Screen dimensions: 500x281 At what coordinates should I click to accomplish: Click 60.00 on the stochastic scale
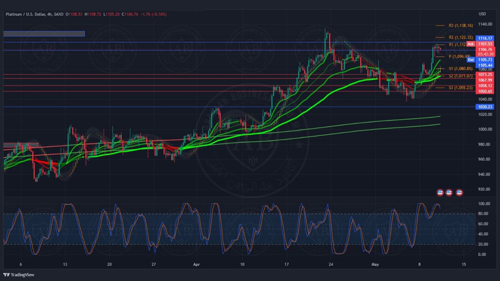pyautogui.click(x=483, y=224)
